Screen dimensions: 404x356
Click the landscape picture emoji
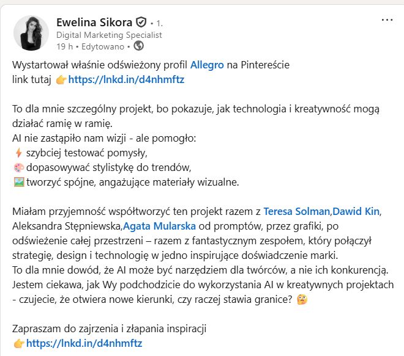tap(18, 182)
